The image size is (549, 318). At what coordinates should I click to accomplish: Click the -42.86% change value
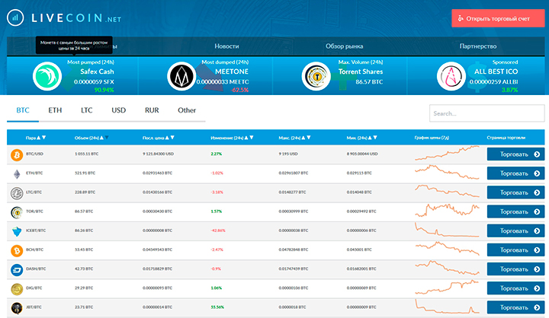coord(218,231)
